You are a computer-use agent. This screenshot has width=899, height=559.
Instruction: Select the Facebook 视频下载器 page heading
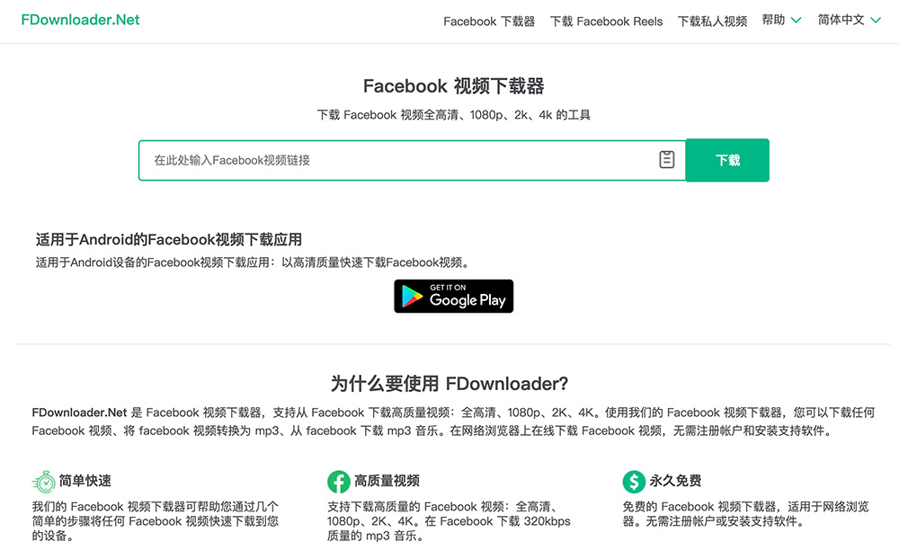(x=453, y=86)
